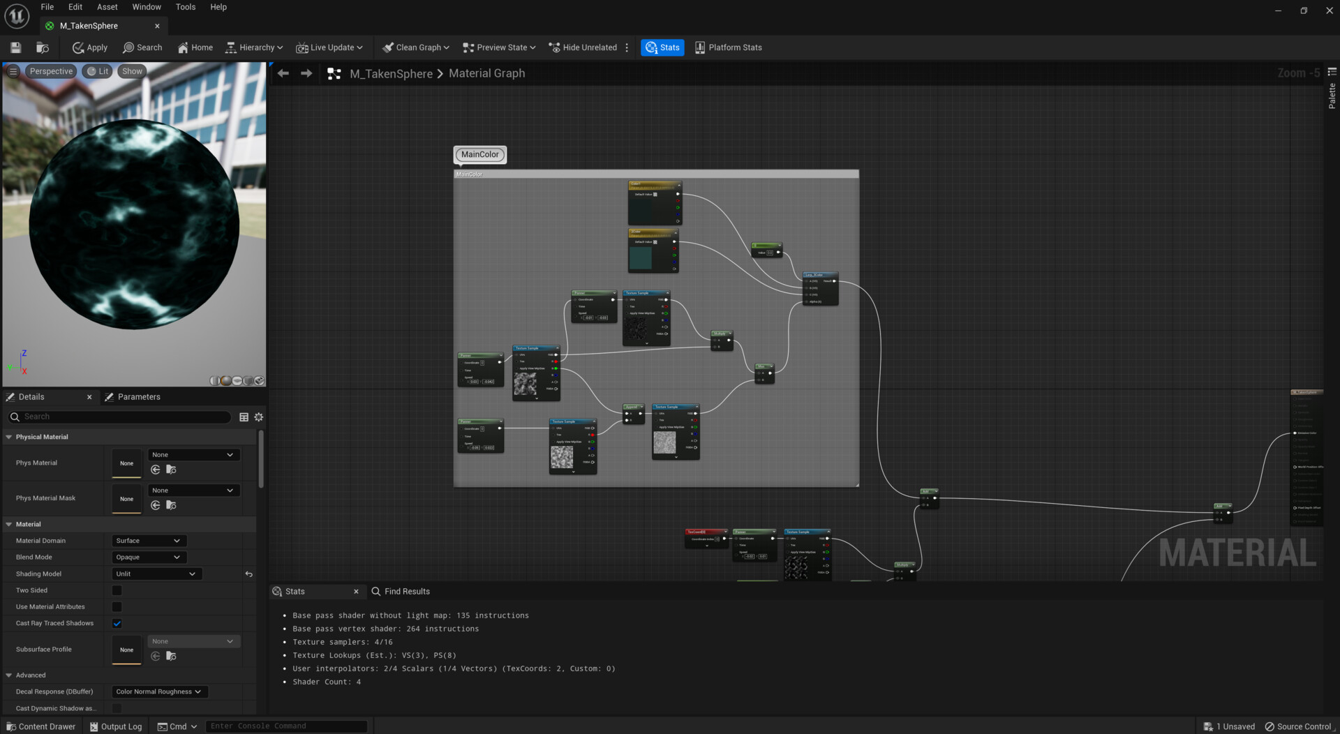Image resolution: width=1340 pixels, height=734 pixels.
Task: Navigate back with the left arrow
Action: click(283, 73)
